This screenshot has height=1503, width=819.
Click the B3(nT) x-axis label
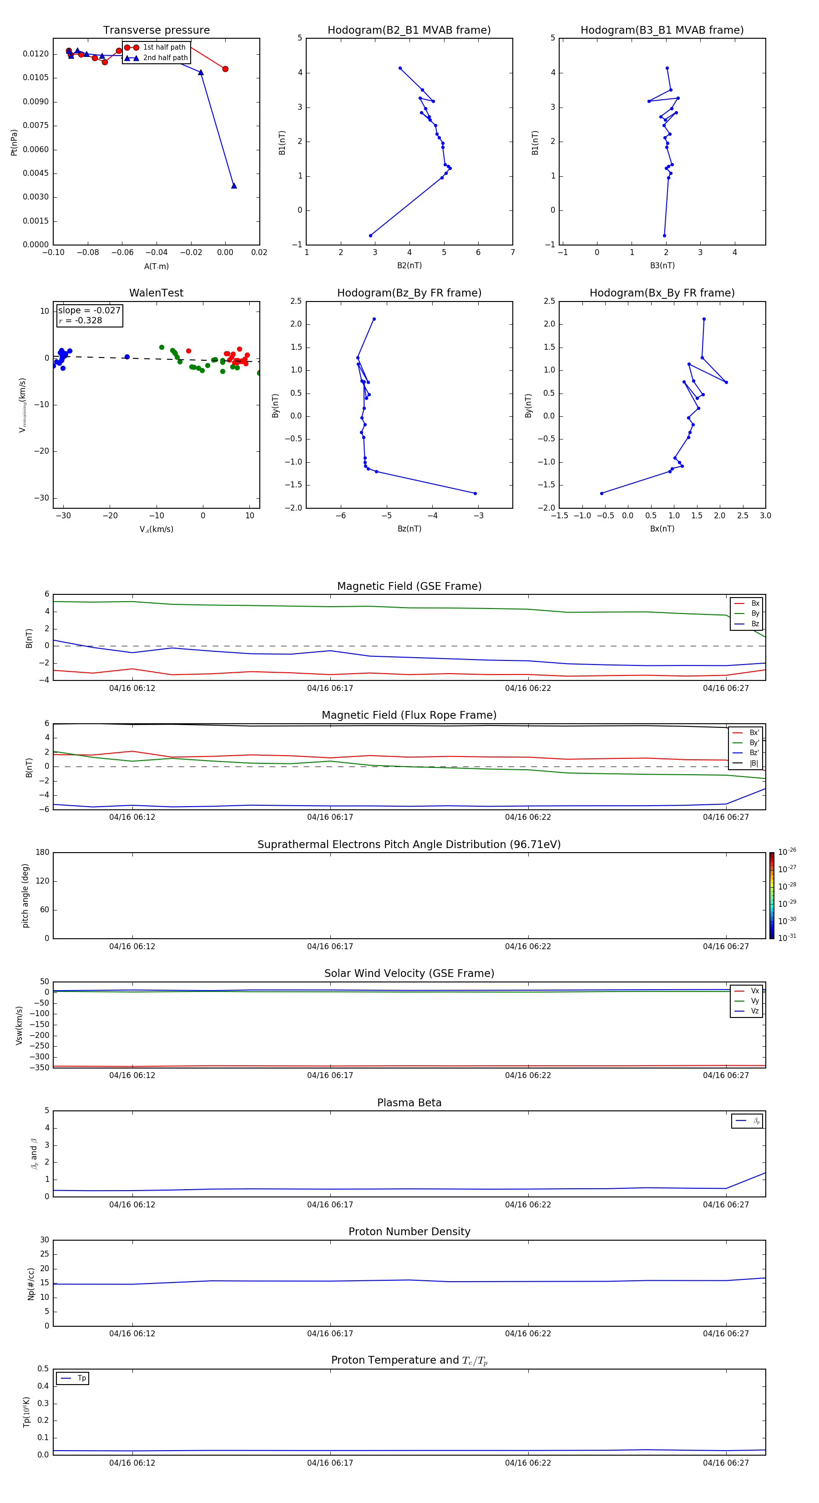pos(662,266)
